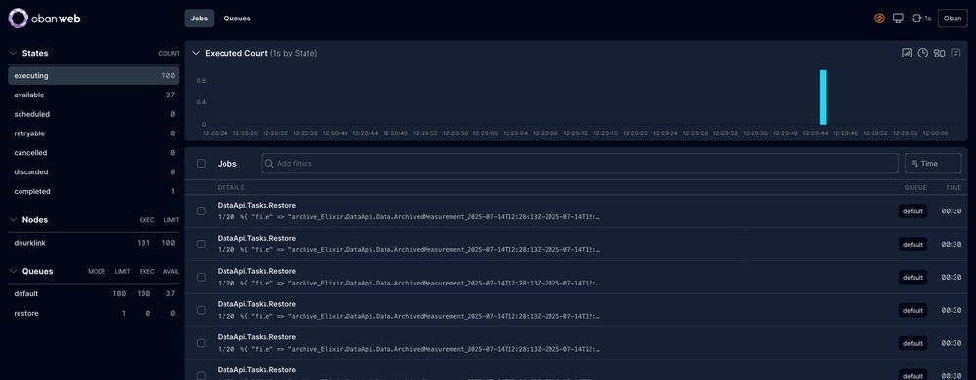Open the chart series selector icon
Image resolution: width=976 pixels, height=380 pixels.
[907, 53]
